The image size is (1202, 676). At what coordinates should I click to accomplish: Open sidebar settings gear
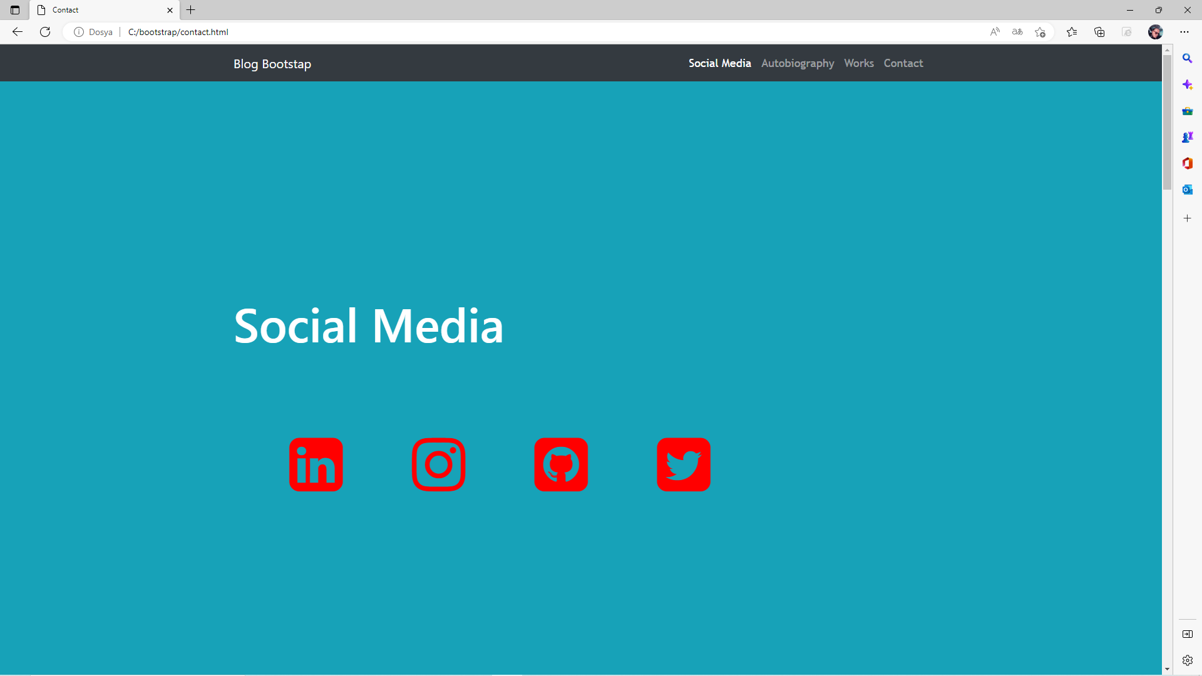(1187, 660)
